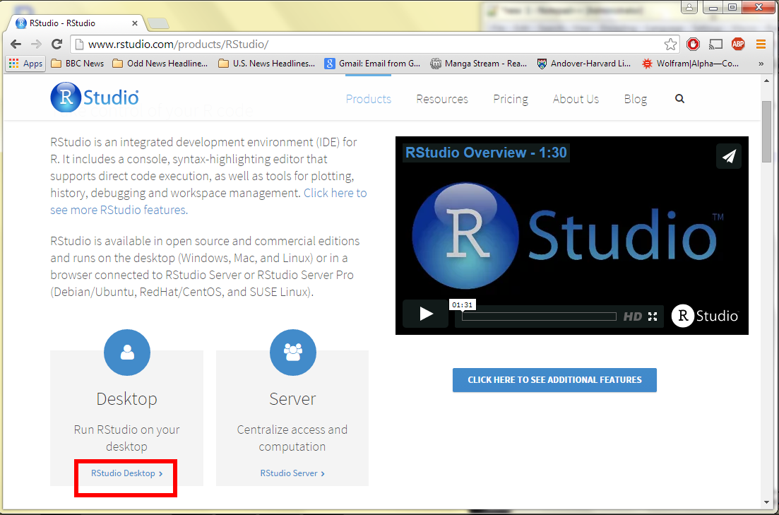Reload the page with the refresh icon
The width and height of the screenshot is (779, 515).
point(57,45)
